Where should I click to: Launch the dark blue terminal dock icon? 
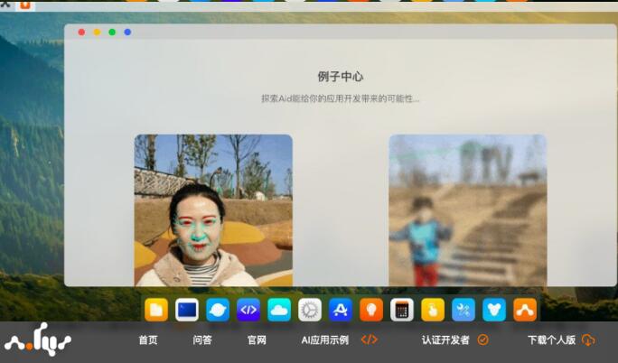click(x=187, y=310)
